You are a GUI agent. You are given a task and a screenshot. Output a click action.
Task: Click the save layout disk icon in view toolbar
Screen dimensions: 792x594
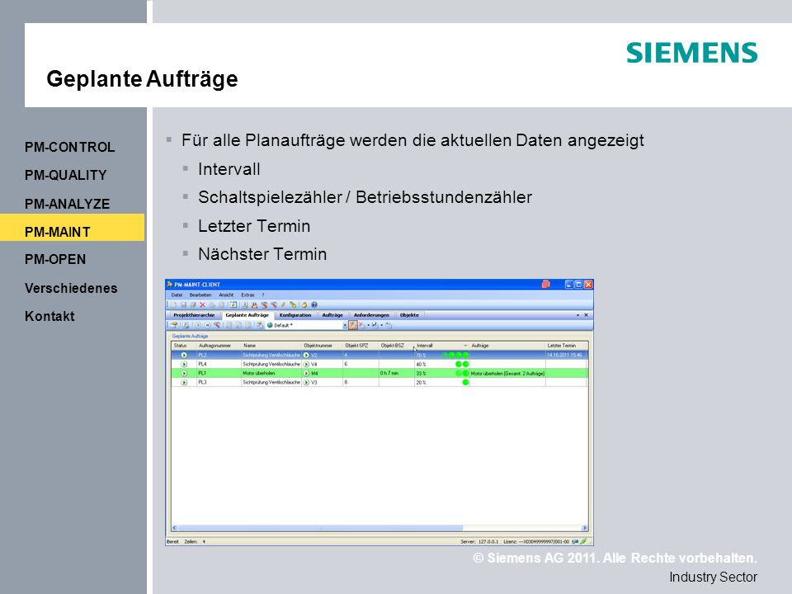375,325
